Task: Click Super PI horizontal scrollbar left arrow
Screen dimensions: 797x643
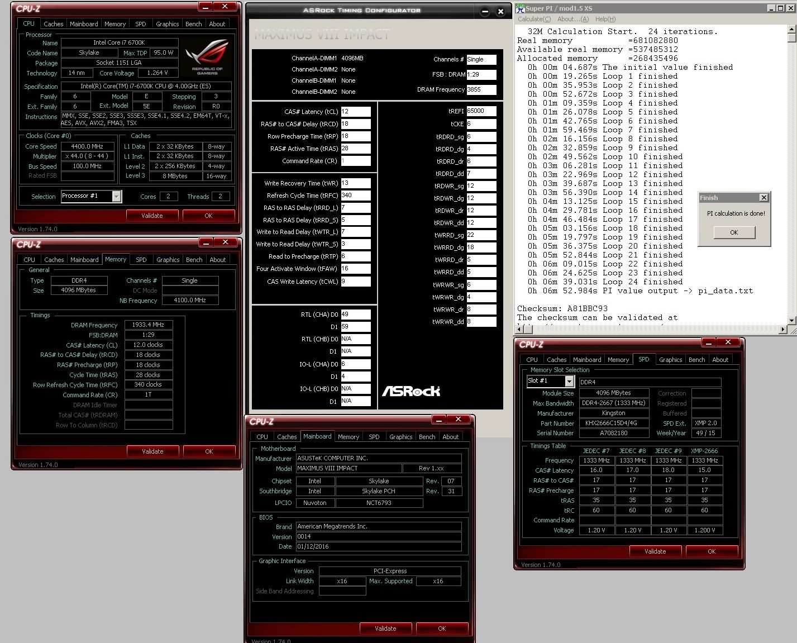Action: tap(520, 330)
